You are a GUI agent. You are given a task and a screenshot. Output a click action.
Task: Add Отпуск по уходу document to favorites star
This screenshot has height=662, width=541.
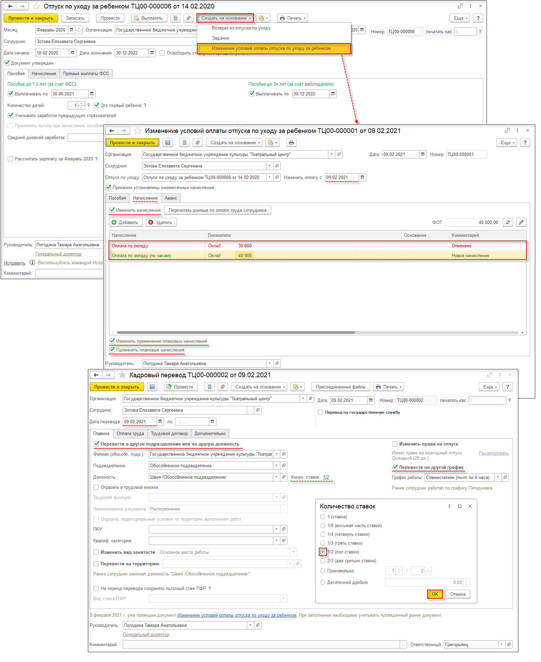pyautogui.click(x=36, y=6)
